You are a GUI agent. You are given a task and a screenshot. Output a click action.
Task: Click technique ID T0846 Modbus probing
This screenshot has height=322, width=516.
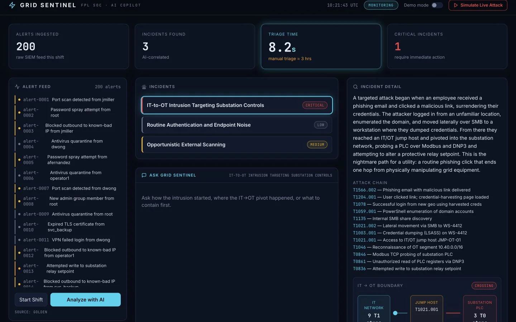pyautogui.click(x=359, y=254)
